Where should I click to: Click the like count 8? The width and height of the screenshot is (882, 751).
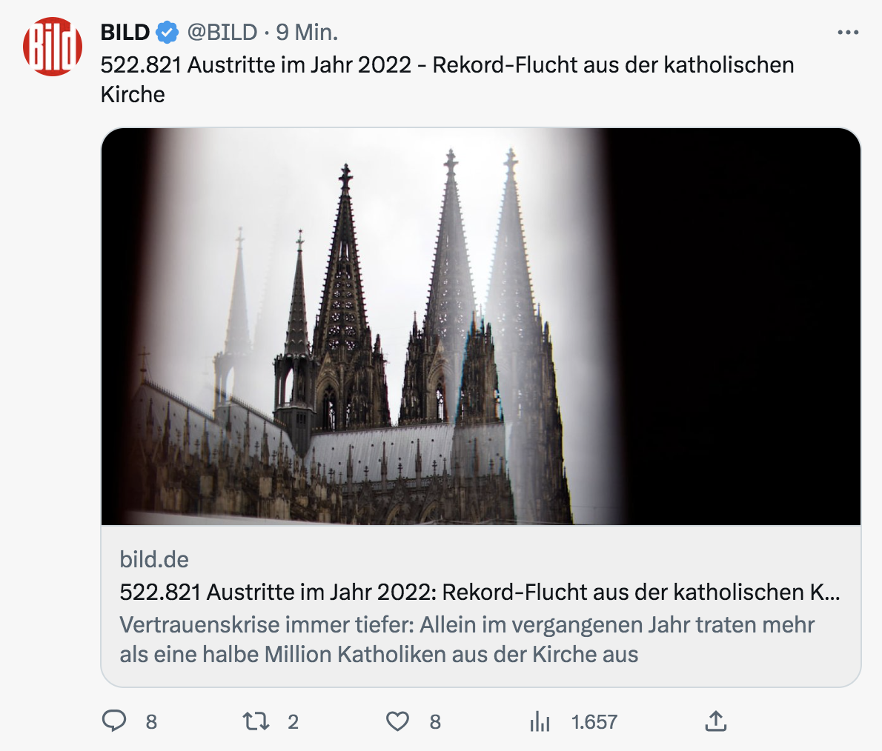point(435,722)
